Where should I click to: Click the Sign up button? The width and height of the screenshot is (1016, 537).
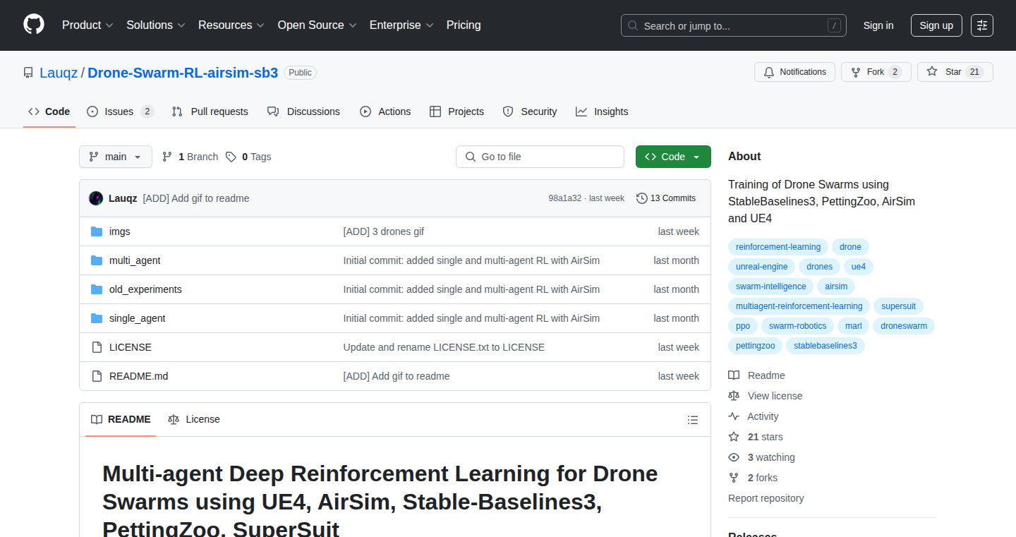coord(936,25)
